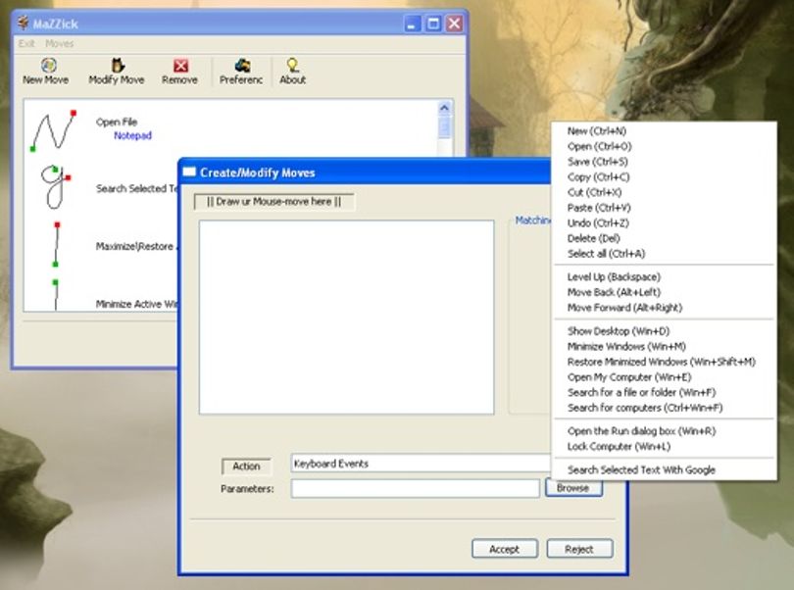
Task: Open the Modify Move tool
Action: point(117,71)
